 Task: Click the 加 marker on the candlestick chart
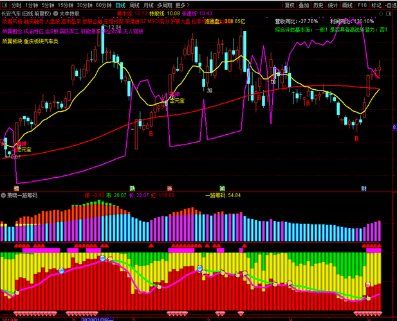click(x=210, y=91)
